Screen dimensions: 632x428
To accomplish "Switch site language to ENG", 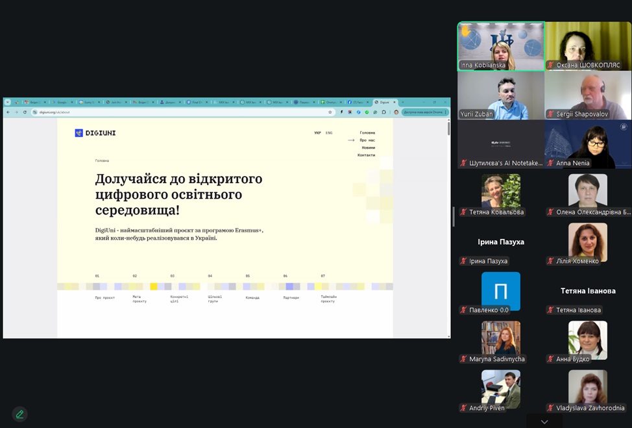I will tap(329, 133).
